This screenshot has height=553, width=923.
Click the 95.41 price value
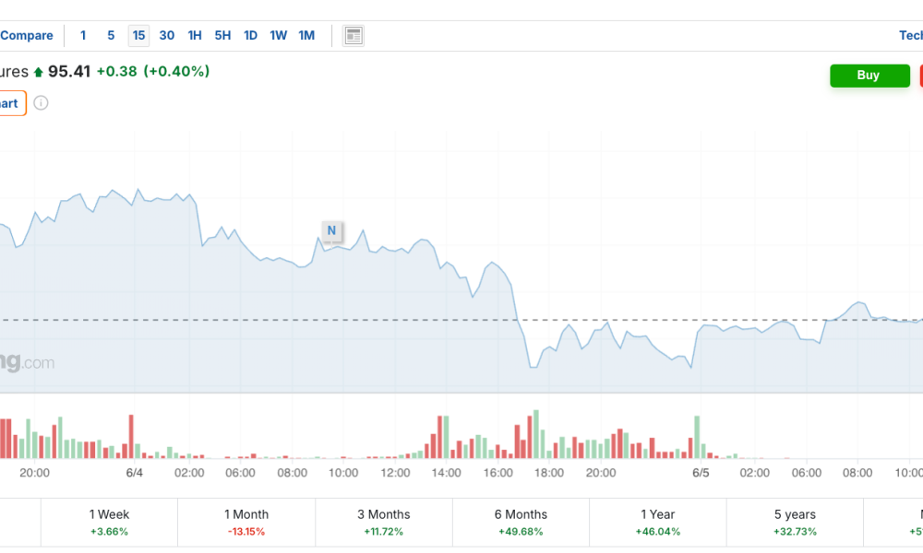coord(69,71)
